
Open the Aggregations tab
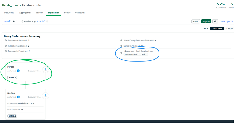tap(25, 13)
